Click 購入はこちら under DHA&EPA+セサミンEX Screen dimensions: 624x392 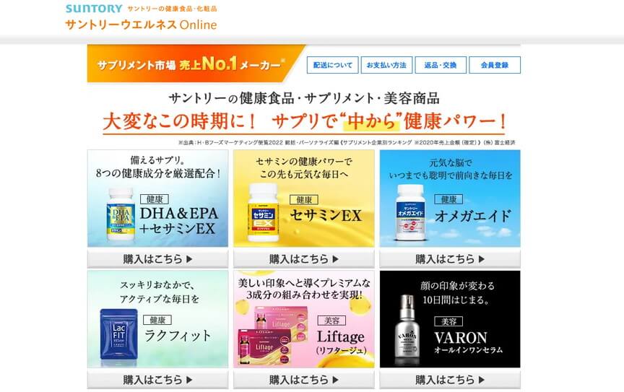click(158, 259)
